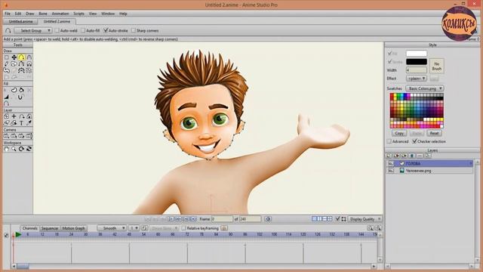
Task: Click the current Frame number field
Action: click(x=222, y=219)
